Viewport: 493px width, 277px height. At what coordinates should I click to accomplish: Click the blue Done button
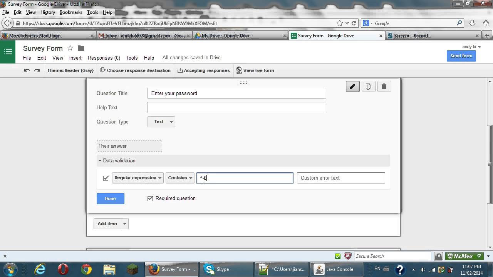[x=110, y=199]
